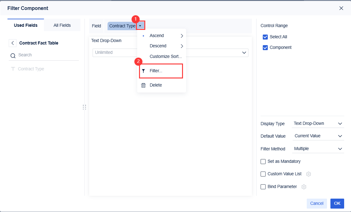Open the gear icon next to Custom Value List
Image resolution: width=351 pixels, height=212 pixels.
(308, 174)
